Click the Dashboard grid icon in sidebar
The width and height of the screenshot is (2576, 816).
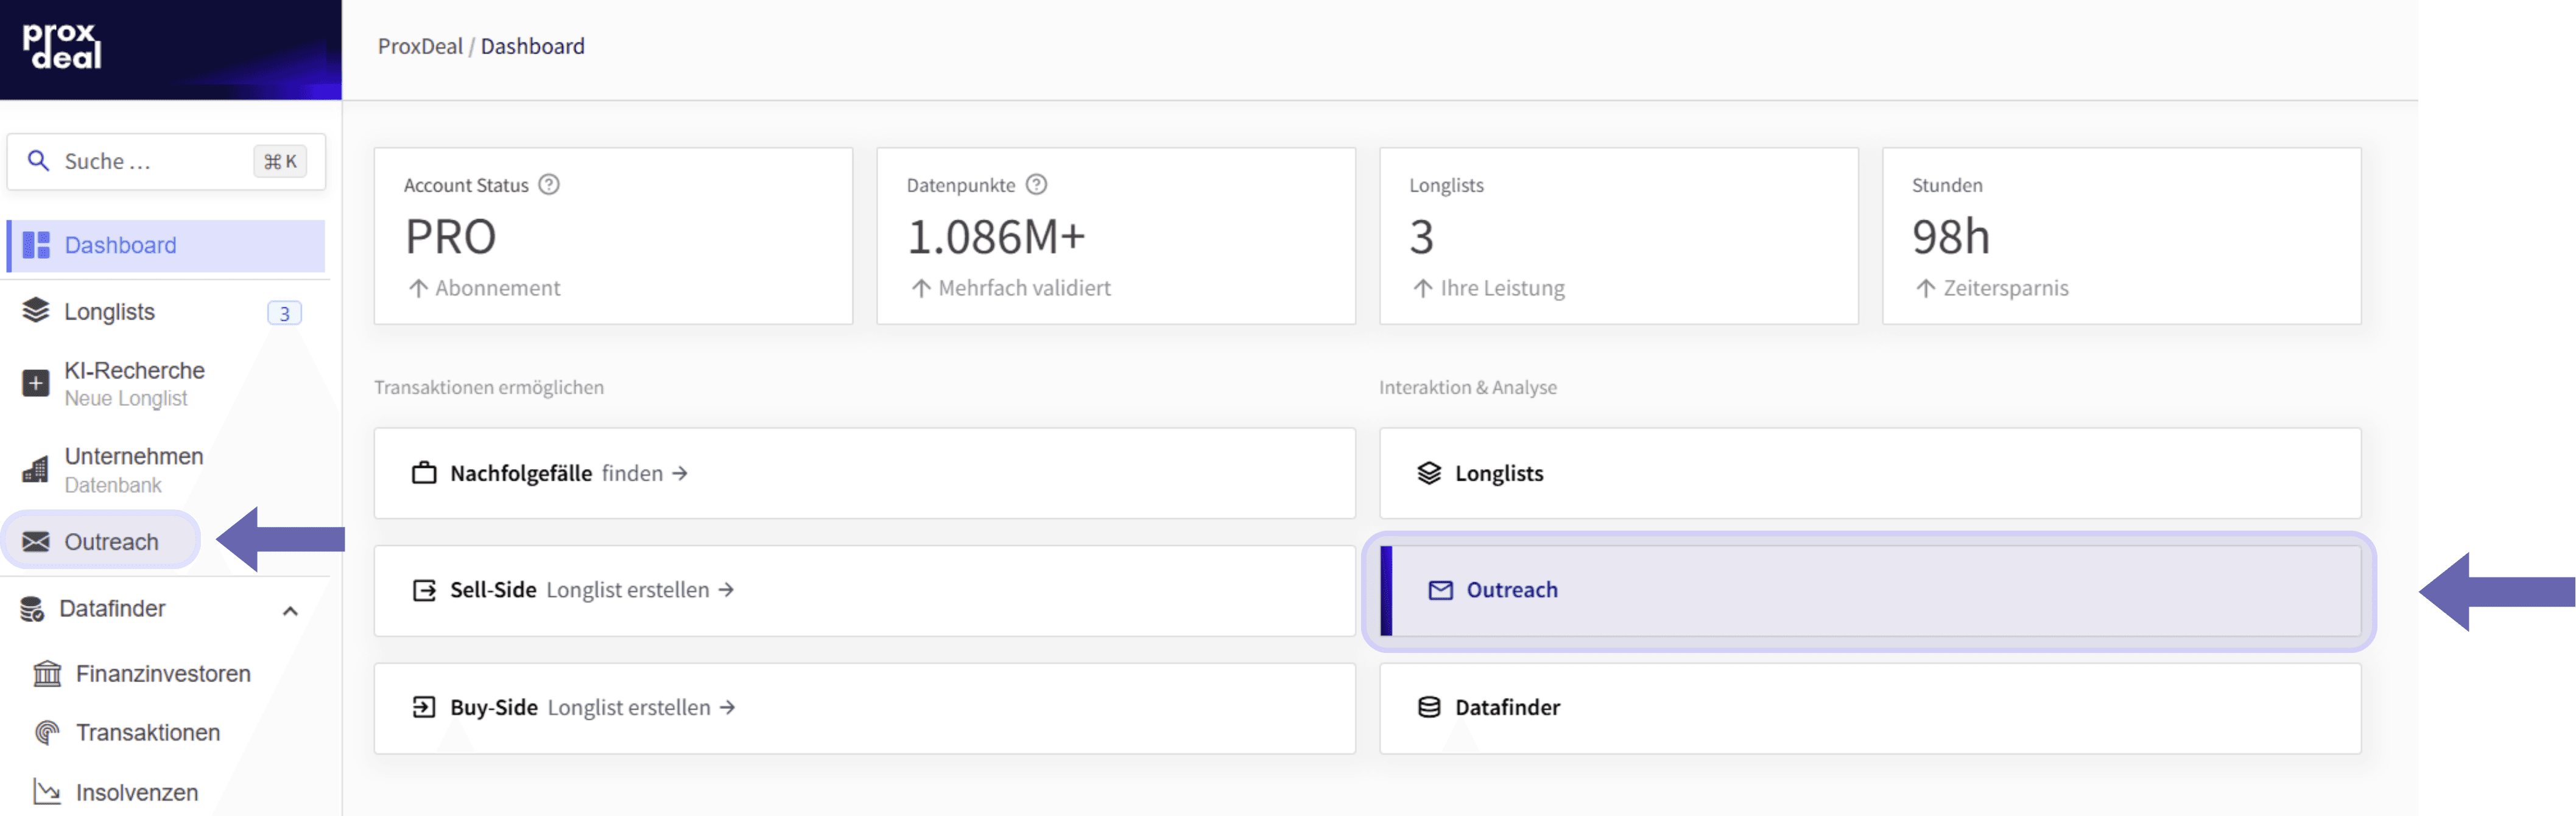click(x=36, y=246)
